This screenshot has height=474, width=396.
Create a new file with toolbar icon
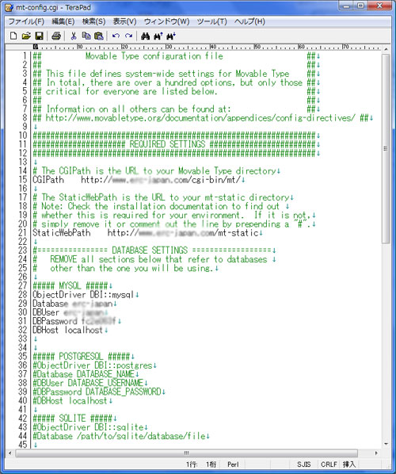tap(13, 36)
